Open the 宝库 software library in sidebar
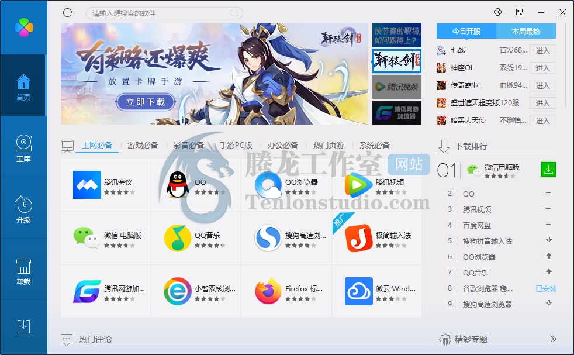Image resolution: width=574 pixels, height=355 pixels. coord(23,147)
